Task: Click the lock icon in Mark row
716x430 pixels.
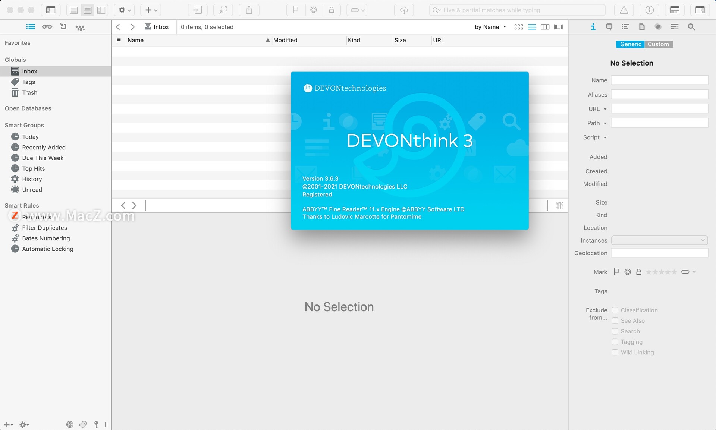Action: click(x=638, y=272)
